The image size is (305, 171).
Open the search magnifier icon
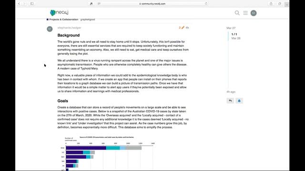pos(237,13)
